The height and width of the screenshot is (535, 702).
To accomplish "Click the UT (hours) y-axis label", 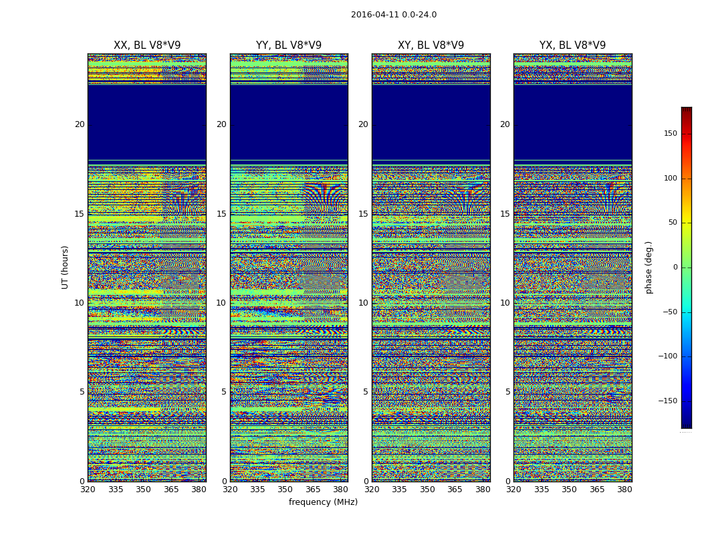I will pyautogui.click(x=66, y=267).
